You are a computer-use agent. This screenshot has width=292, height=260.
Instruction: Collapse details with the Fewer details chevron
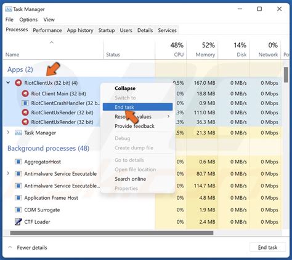10,247
